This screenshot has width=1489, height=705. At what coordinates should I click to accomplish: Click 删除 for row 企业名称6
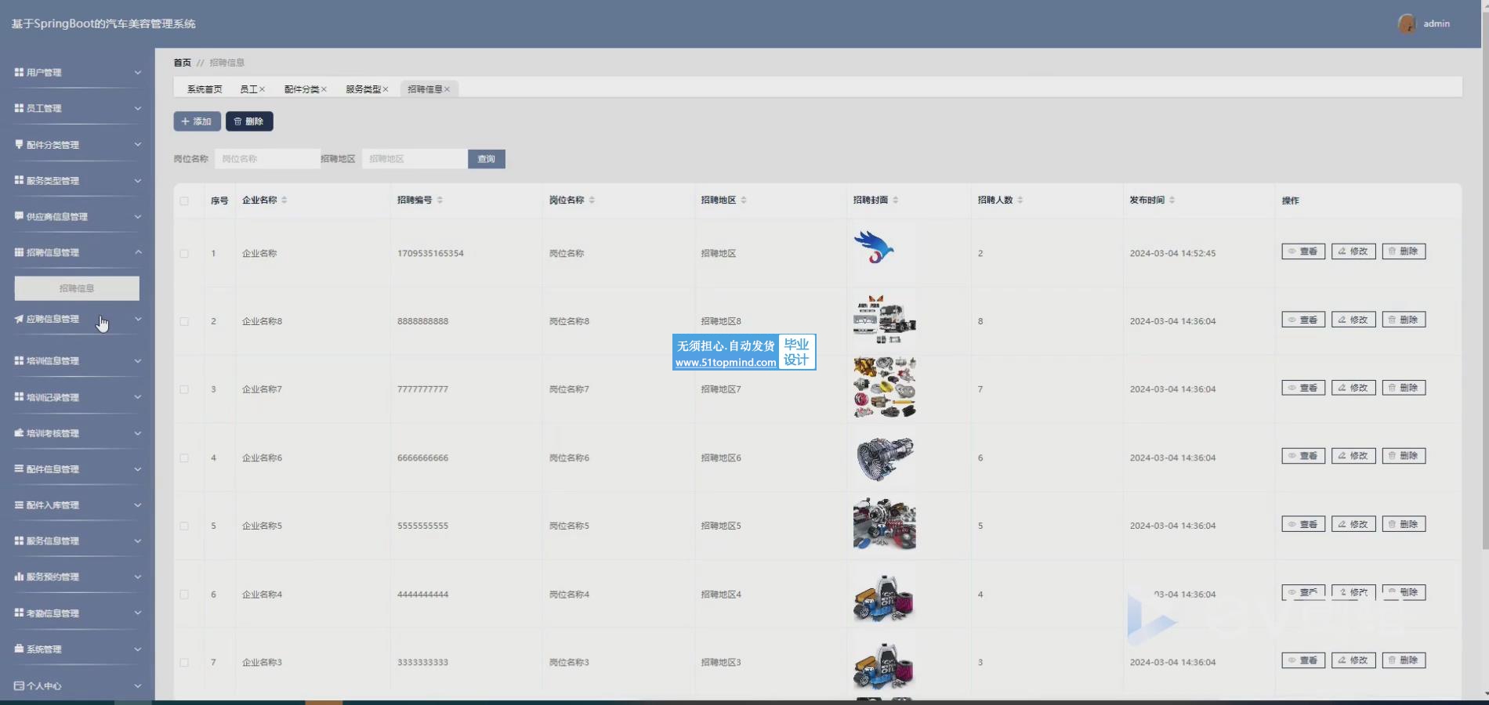pyautogui.click(x=1404, y=456)
